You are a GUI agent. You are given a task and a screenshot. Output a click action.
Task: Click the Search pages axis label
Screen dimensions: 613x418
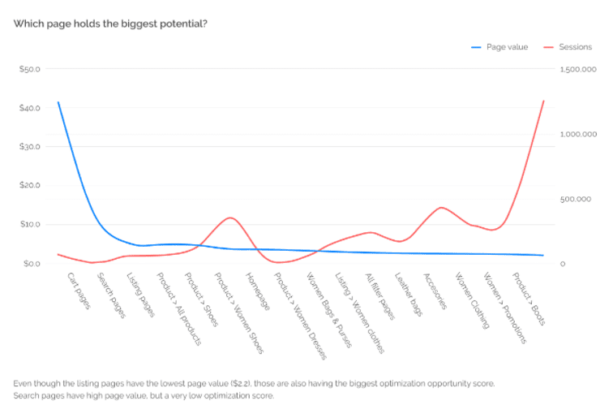(x=109, y=295)
